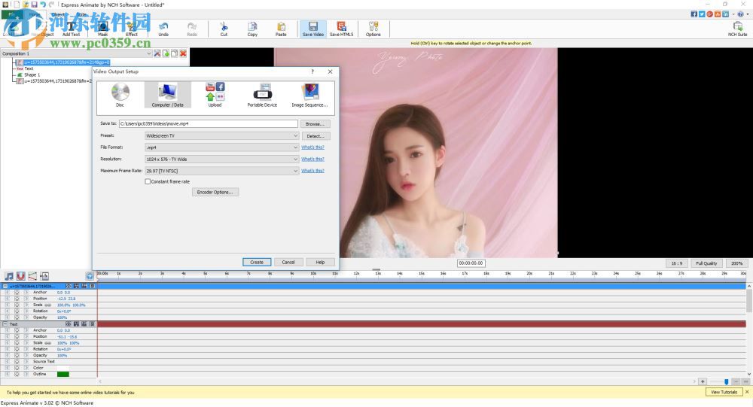
Task: Click the Facebook share icon
Action: (694, 14)
